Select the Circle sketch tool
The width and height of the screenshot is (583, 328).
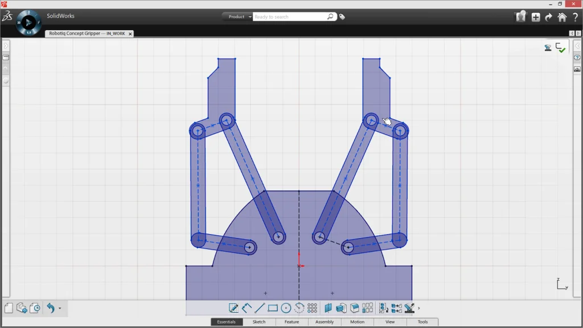[x=286, y=308]
